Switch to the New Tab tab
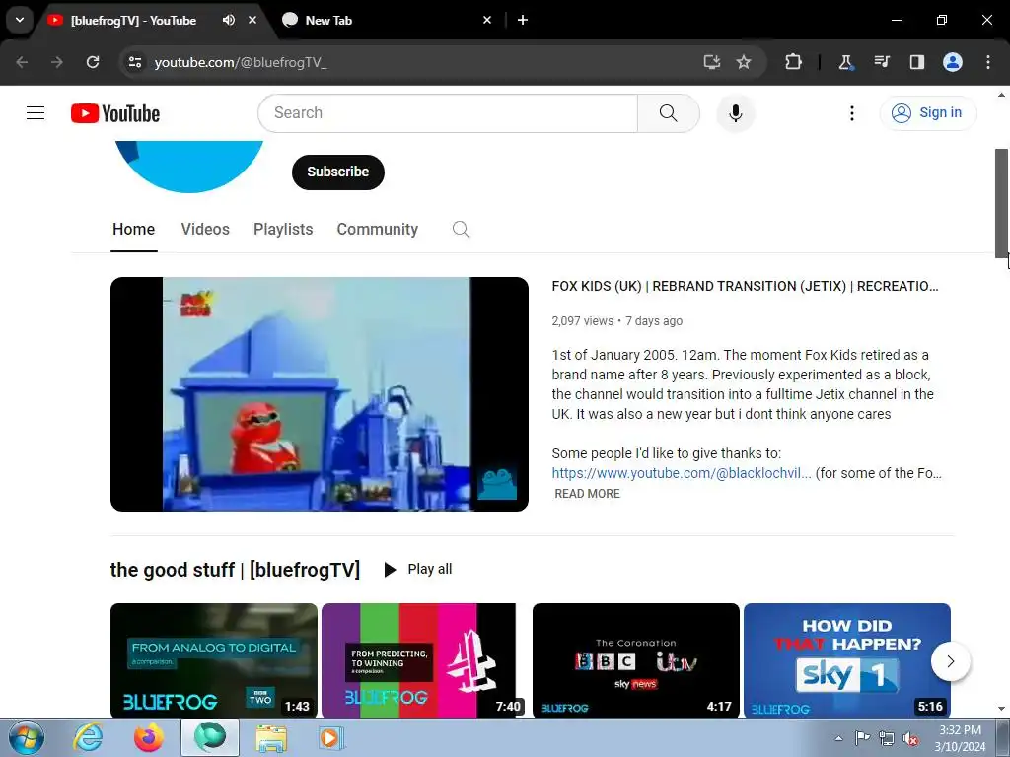The image size is (1010, 757). coord(387,20)
